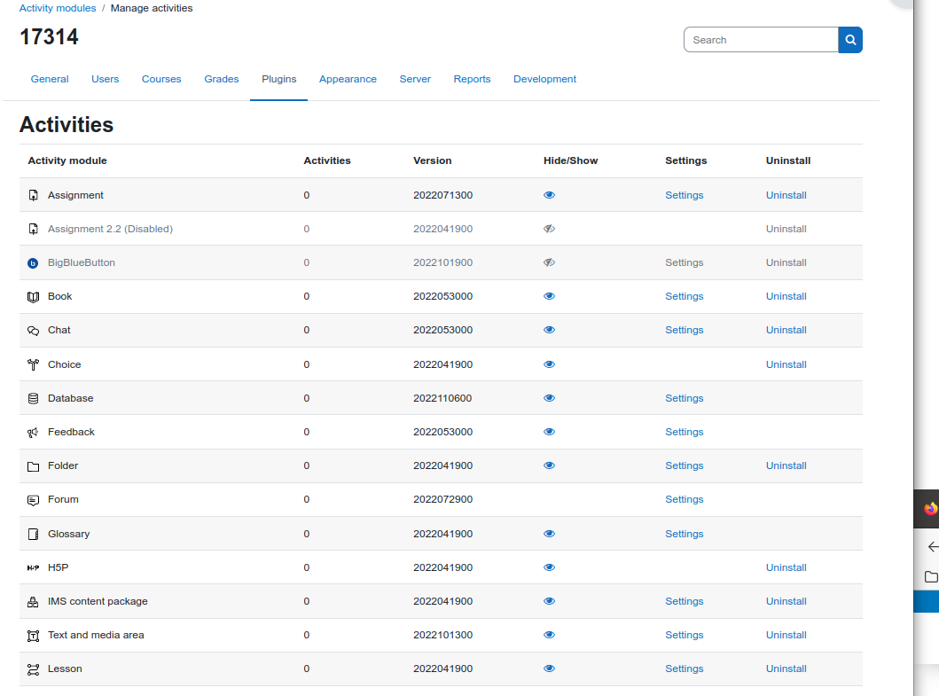Open the Reports tab
The image size is (939, 696).
tap(472, 79)
